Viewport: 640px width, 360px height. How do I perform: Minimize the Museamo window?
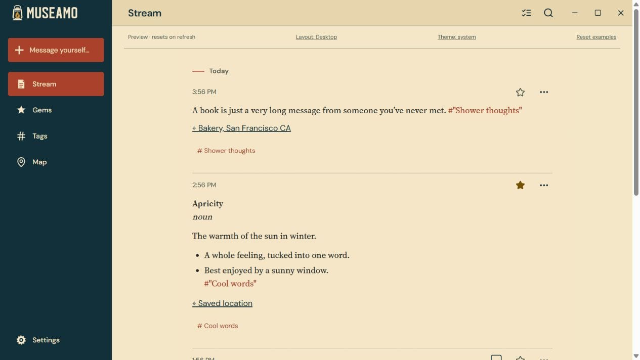[x=575, y=13]
